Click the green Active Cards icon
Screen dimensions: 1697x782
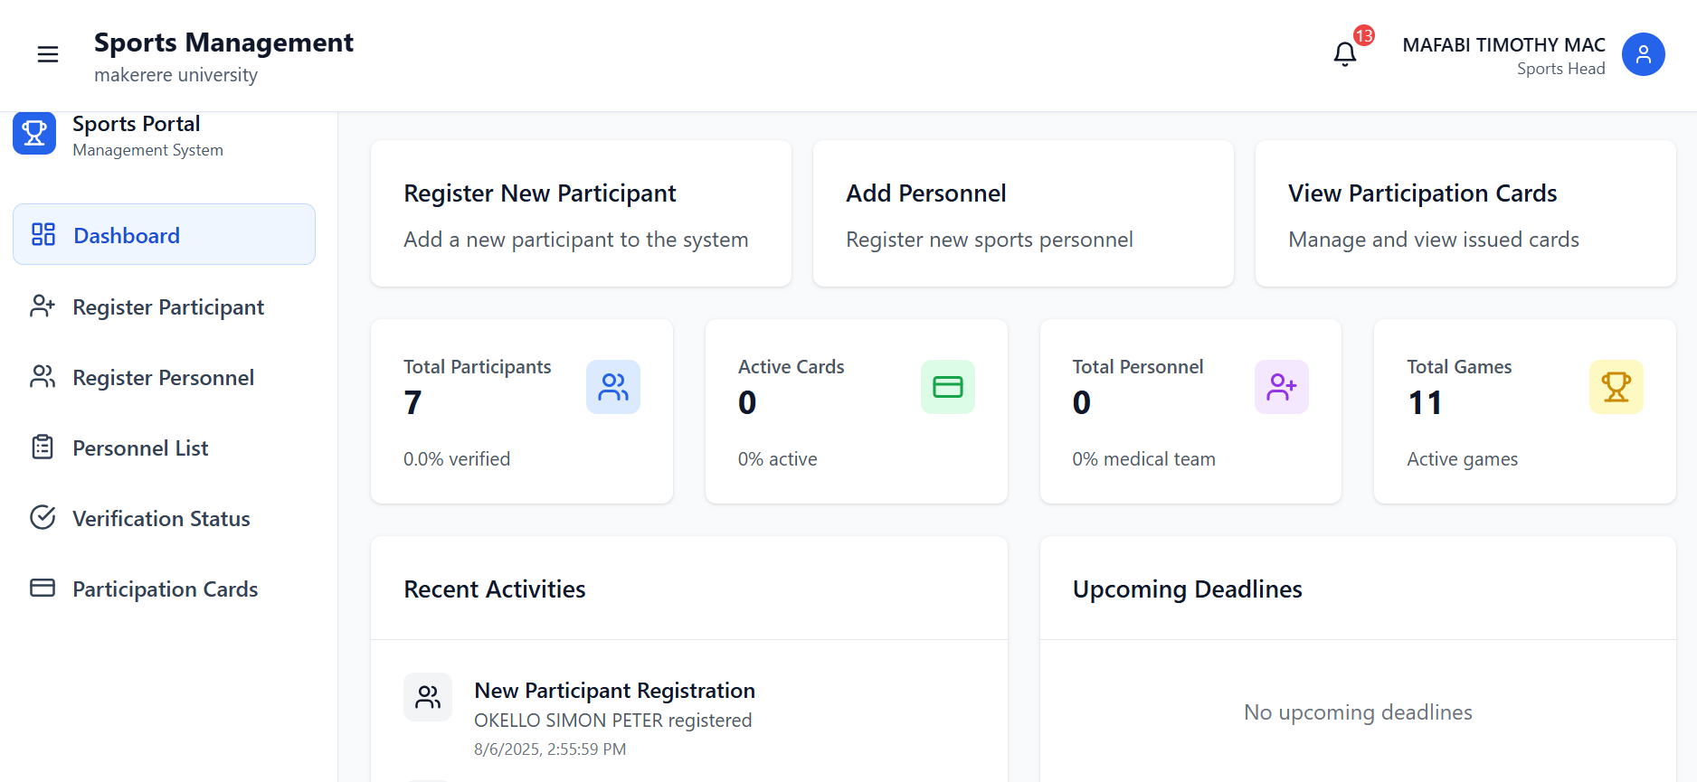point(947,387)
